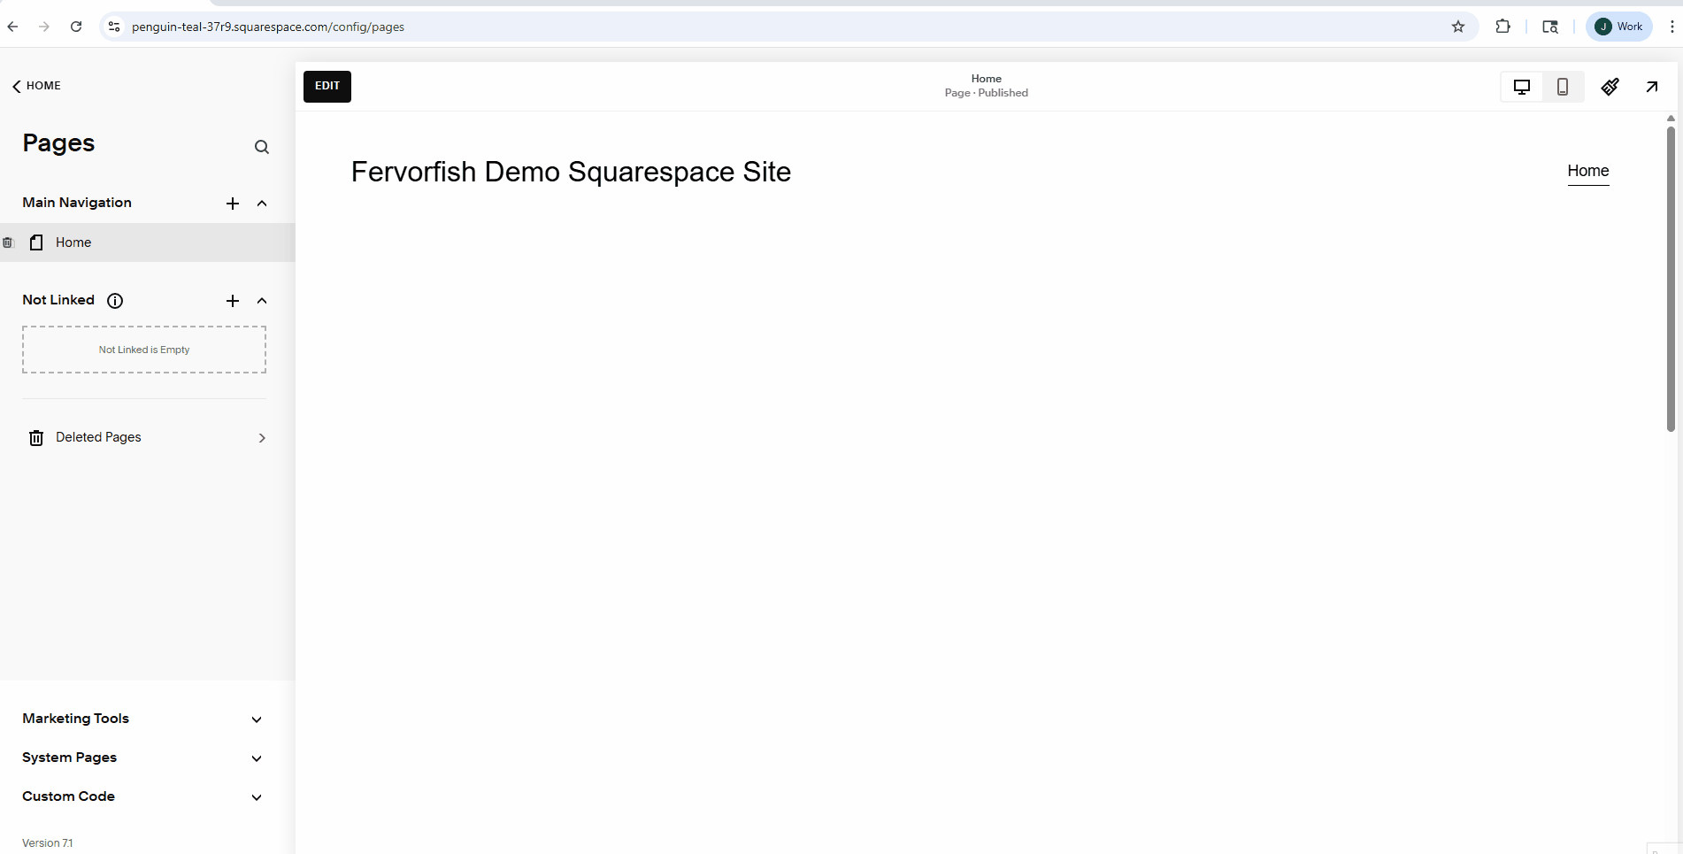Viewport: 1683px width, 854px height.
Task: Click the Deleted Pages chevron arrow
Action: click(x=262, y=438)
